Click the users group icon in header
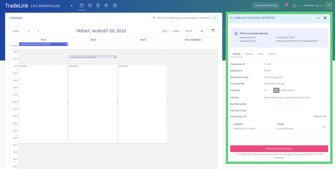The height and width of the screenshot is (169, 335). [294, 6]
